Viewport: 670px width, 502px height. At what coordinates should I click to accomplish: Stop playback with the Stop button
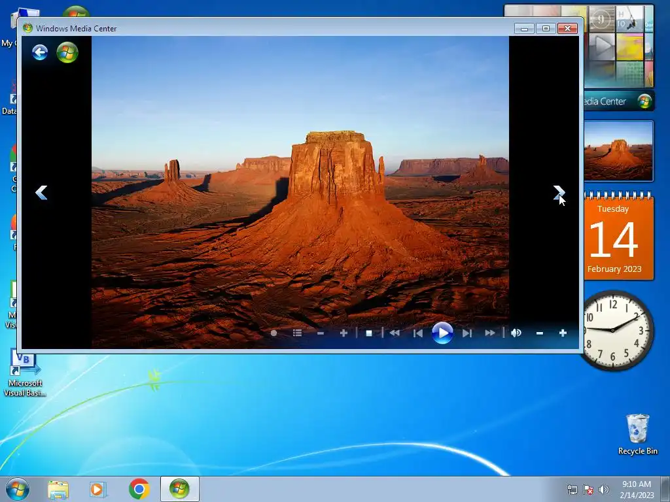(x=369, y=333)
